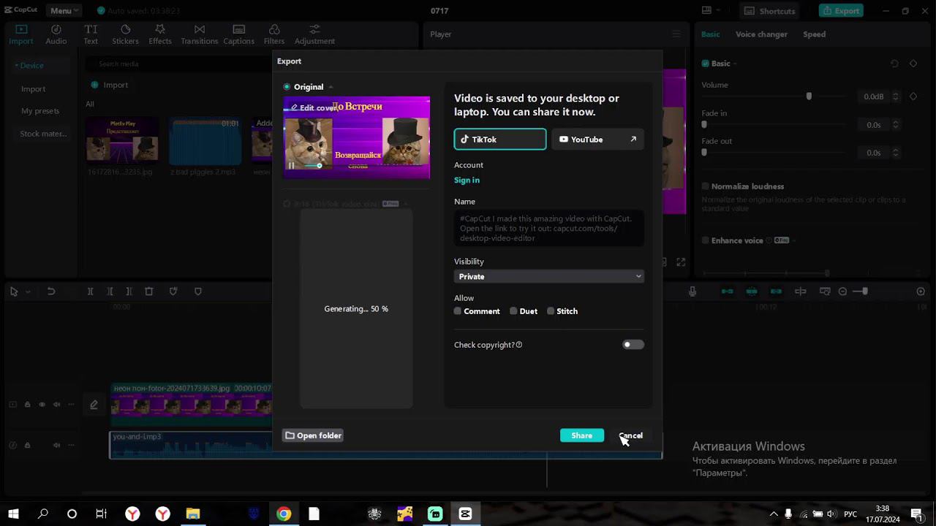Open the Menu dropdown in title bar
The width and height of the screenshot is (936, 526).
(65, 11)
